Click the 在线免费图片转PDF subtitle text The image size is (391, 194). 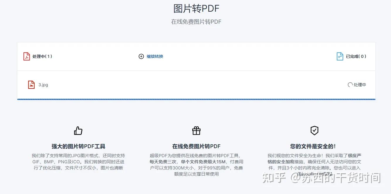(x=196, y=22)
